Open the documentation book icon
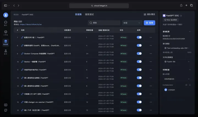The height and width of the screenshot is (117, 198). tap(6, 105)
